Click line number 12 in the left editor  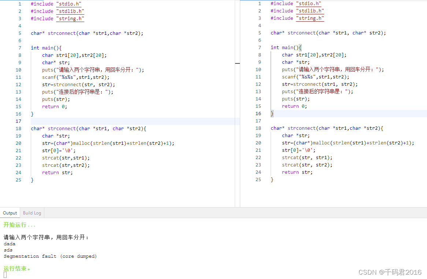(x=18, y=84)
